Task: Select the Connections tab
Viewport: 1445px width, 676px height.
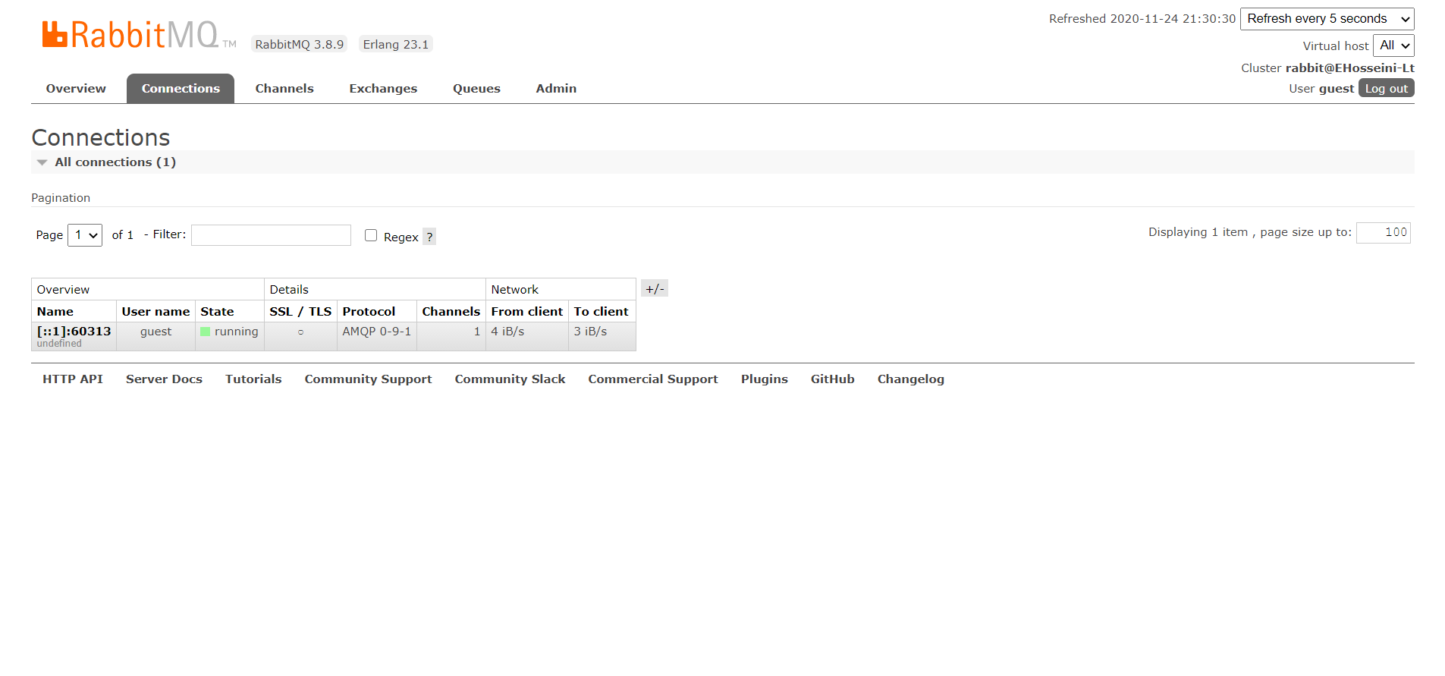Action: (x=181, y=89)
